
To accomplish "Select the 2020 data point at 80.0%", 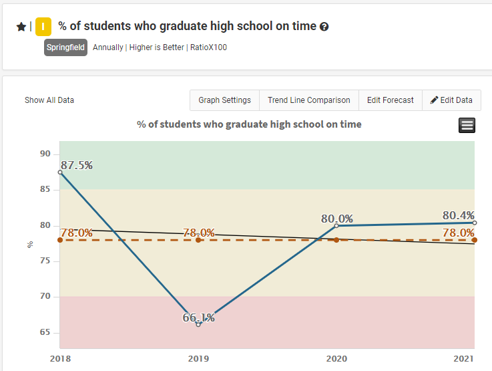I will point(336,225).
